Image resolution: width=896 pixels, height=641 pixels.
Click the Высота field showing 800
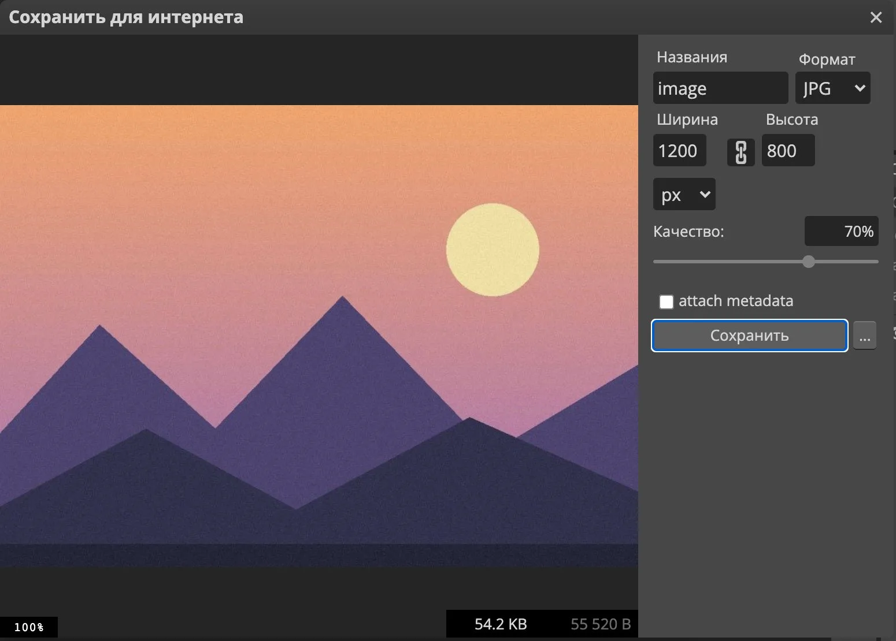click(x=788, y=151)
